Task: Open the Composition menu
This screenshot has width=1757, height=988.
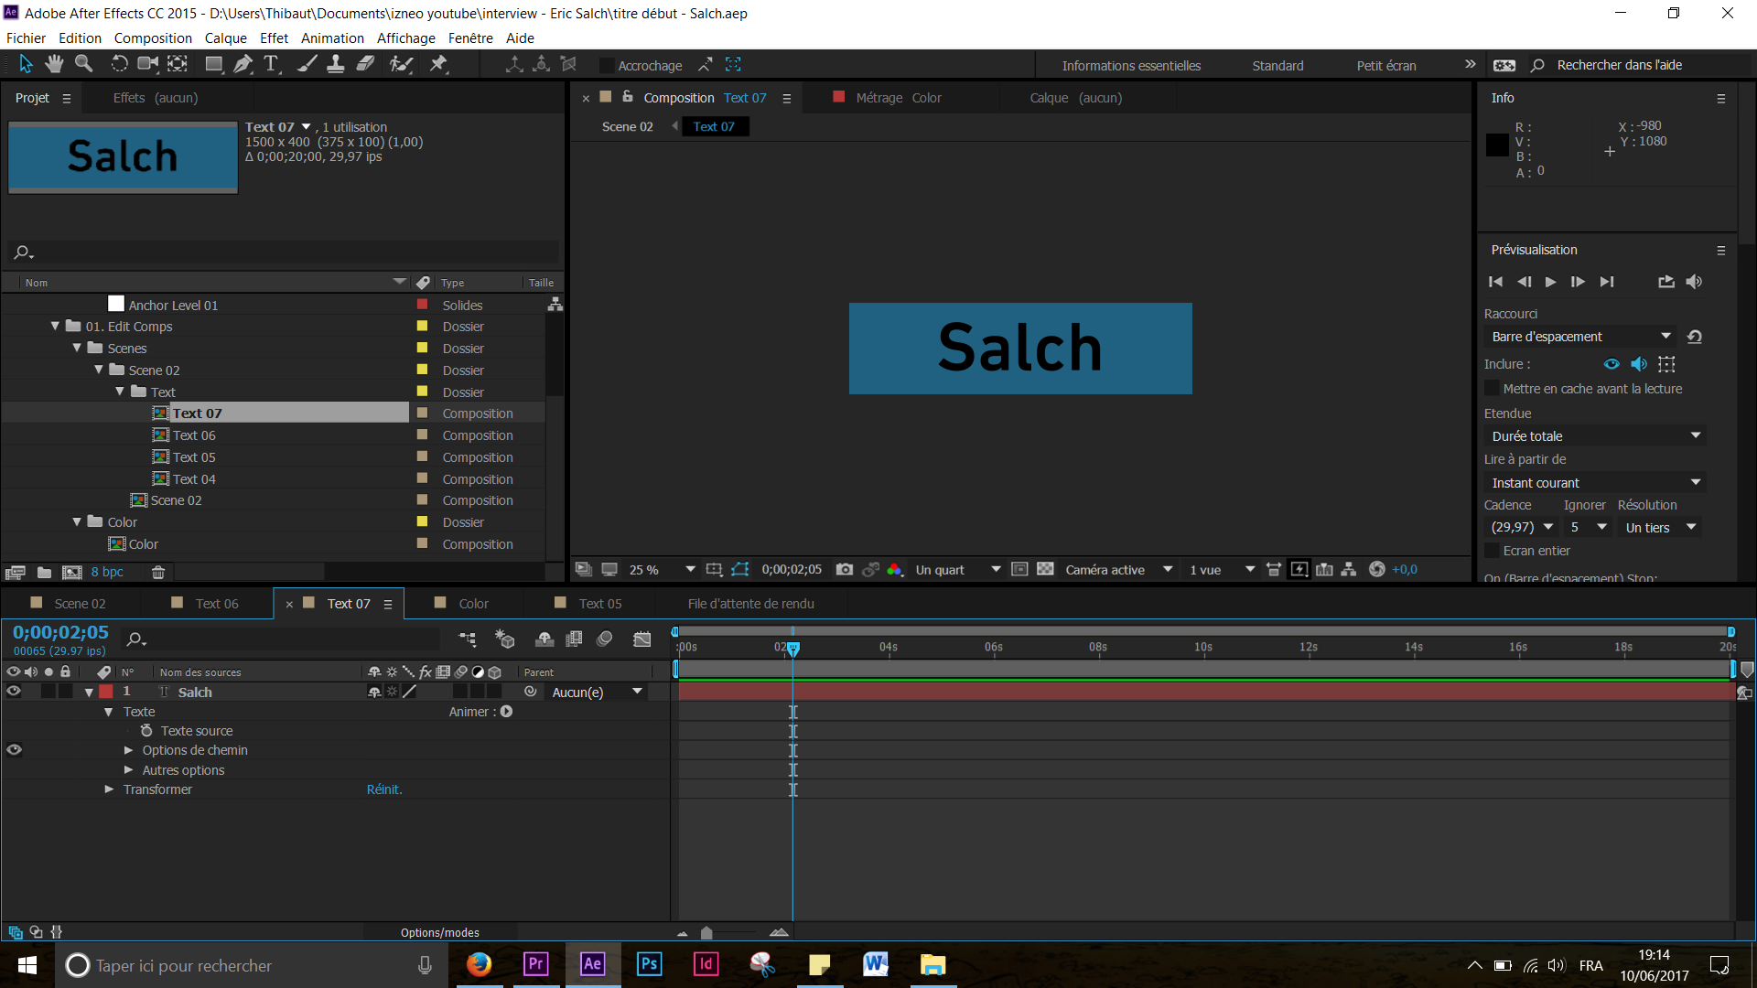Action: [153, 38]
